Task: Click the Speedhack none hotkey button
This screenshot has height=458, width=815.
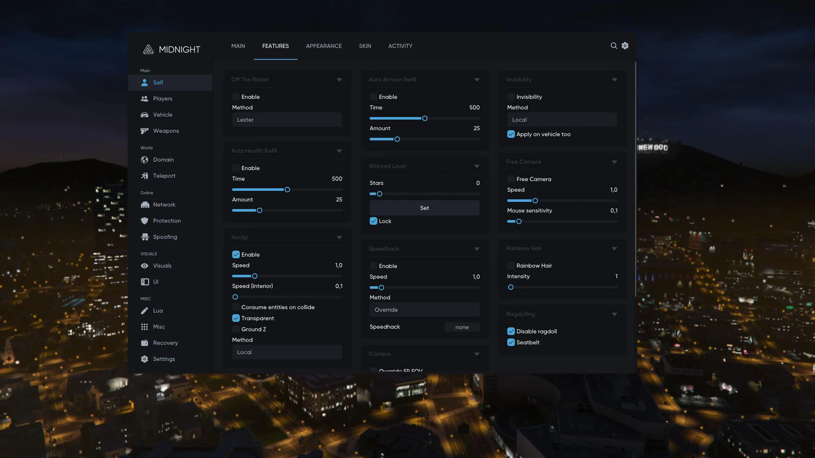Action: coord(462,327)
